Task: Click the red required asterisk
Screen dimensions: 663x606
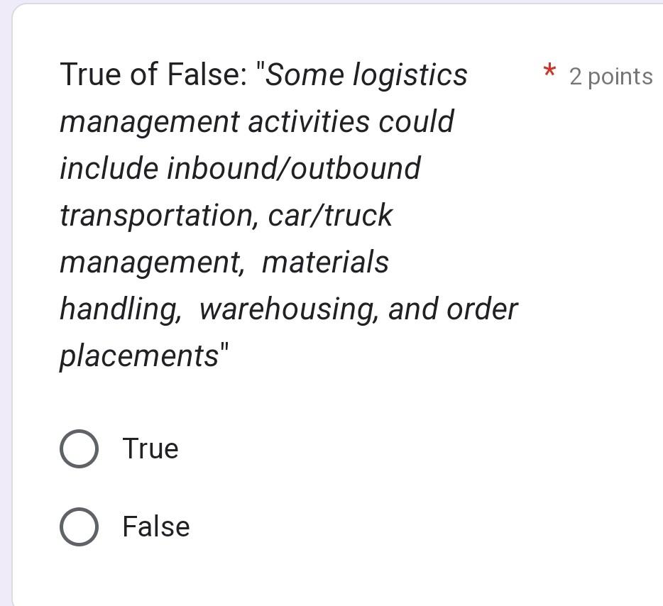Action: 547,72
